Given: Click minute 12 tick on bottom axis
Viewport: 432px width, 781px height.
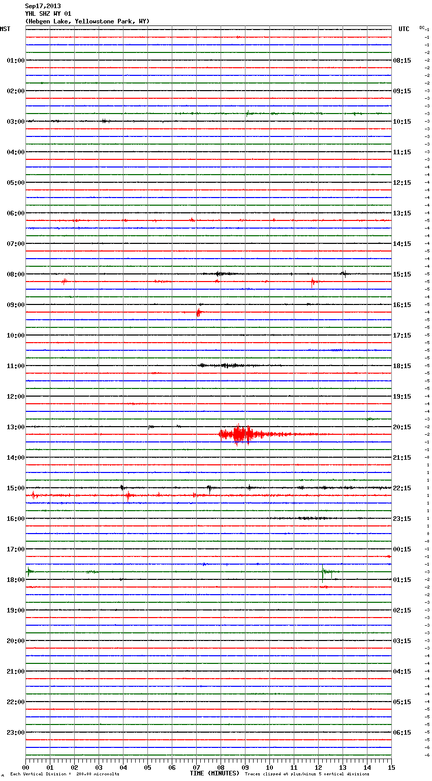Looking at the screenshot, I should click(x=318, y=767).
